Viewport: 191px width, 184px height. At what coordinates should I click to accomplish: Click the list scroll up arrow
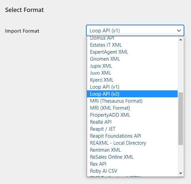[181, 40]
